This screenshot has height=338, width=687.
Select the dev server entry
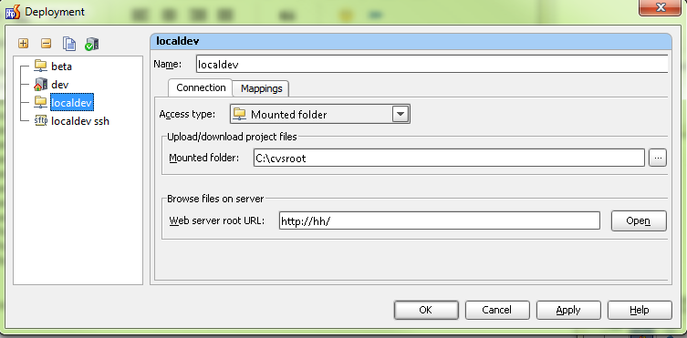pos(59,85)
